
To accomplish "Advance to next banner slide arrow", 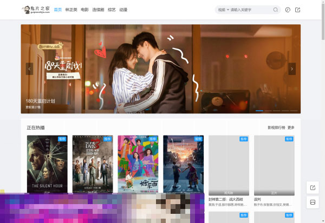I will coord(292,69).
